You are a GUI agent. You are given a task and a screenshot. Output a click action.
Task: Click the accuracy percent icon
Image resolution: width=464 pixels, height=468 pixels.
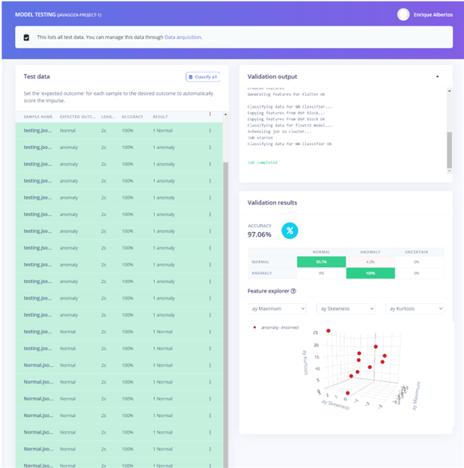pos(290,231)
